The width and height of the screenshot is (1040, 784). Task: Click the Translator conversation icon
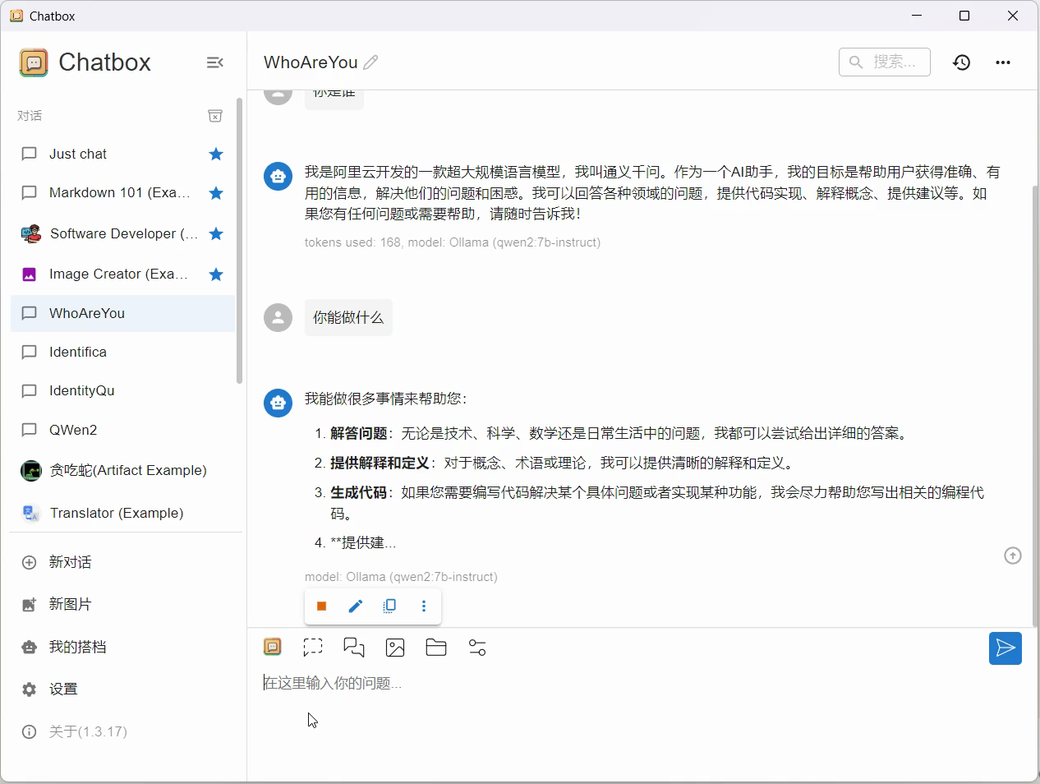(30, 513)
